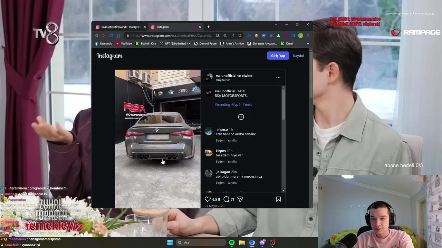Open comments via the speech bubble icon
Viewport: 442px width, 248px height.
click(x=227, y=199)
